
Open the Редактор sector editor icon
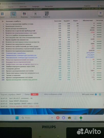pyautogui.click(x=47, y=15)
